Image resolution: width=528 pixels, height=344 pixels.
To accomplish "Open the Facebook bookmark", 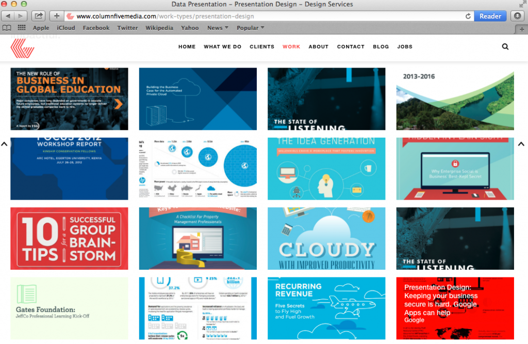I will [x=96, y=28].
